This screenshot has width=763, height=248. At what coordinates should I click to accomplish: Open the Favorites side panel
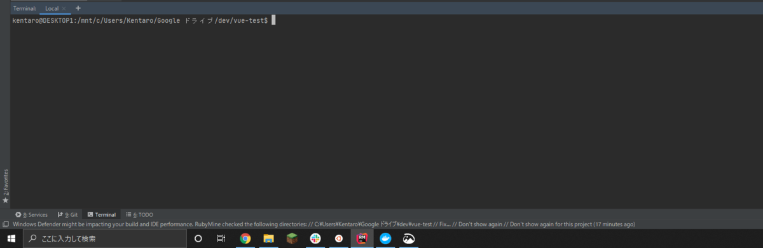(5, 186)
